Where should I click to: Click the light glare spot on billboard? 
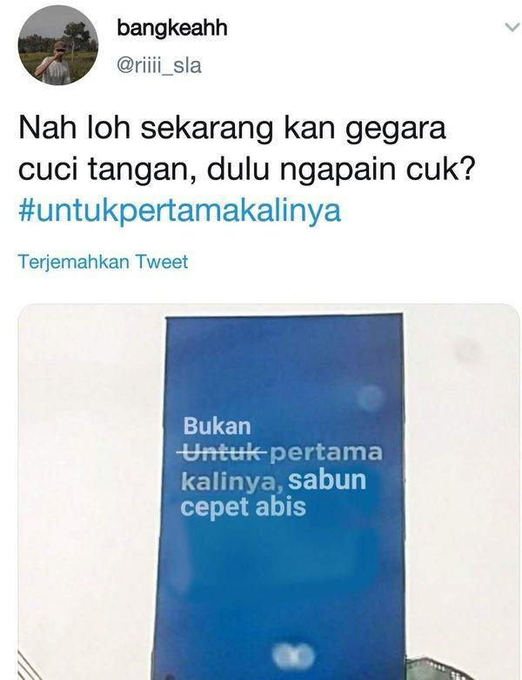click(x=370, y=398)
